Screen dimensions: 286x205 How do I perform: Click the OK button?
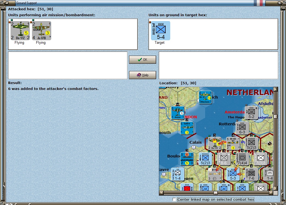(x=142, y=60)
